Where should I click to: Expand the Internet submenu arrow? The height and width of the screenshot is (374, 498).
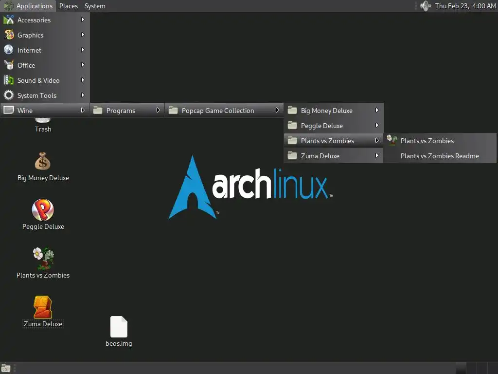point(83,50)
